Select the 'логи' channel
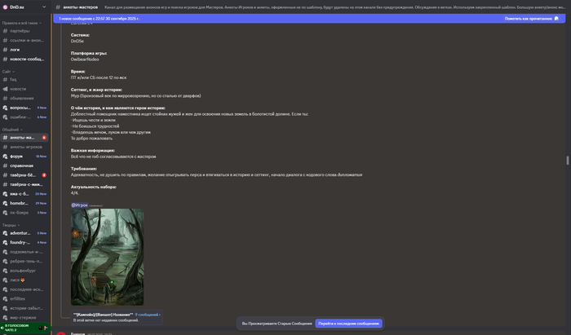Screen dimensions: 571x335 pyautogui.click(x=15, y=49)
